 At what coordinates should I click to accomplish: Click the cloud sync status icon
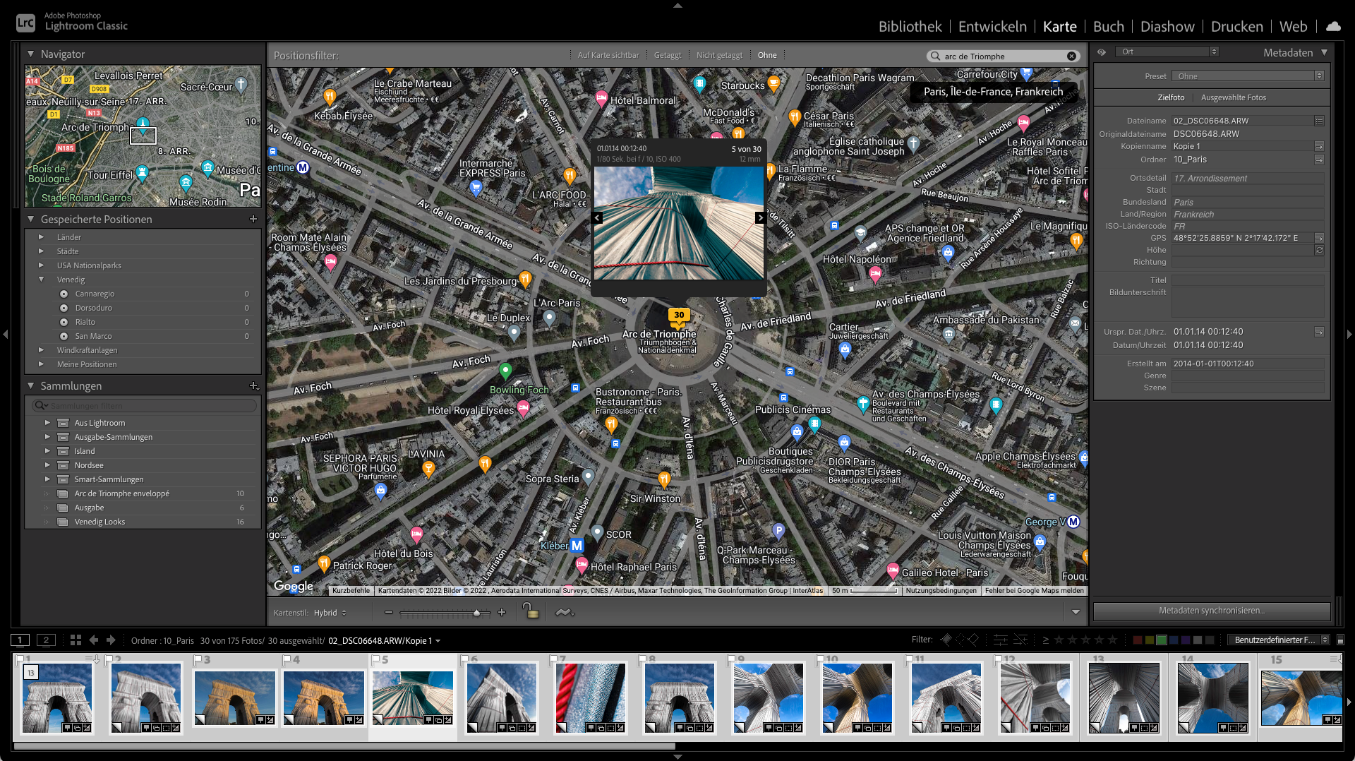coord(1333,27)
